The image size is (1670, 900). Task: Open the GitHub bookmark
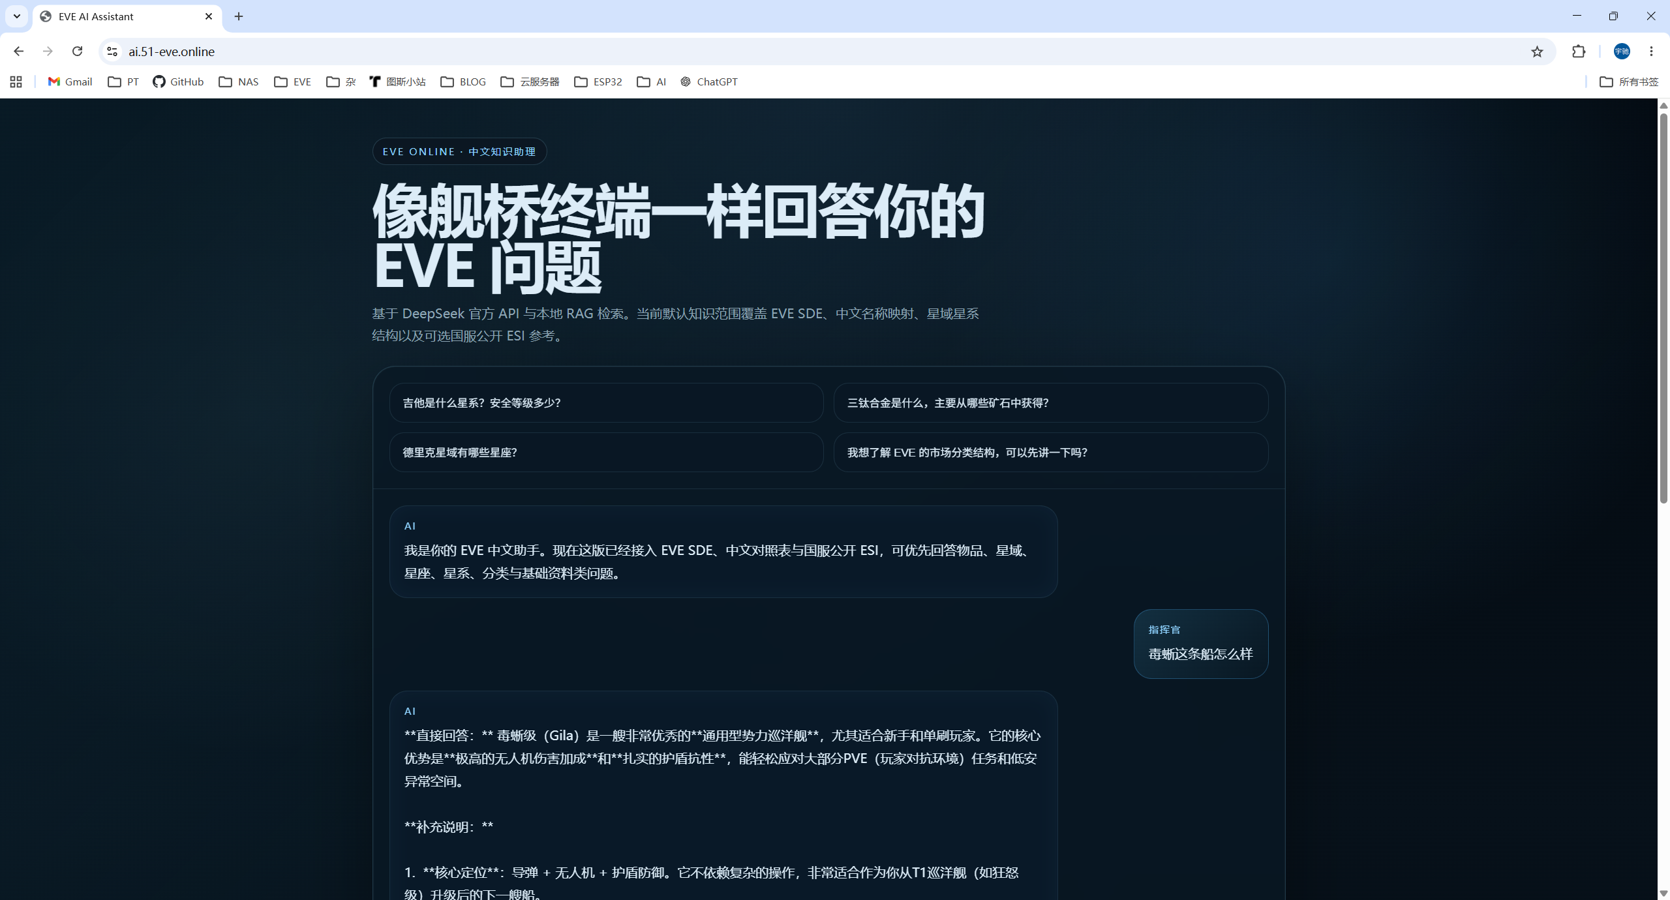179,82
